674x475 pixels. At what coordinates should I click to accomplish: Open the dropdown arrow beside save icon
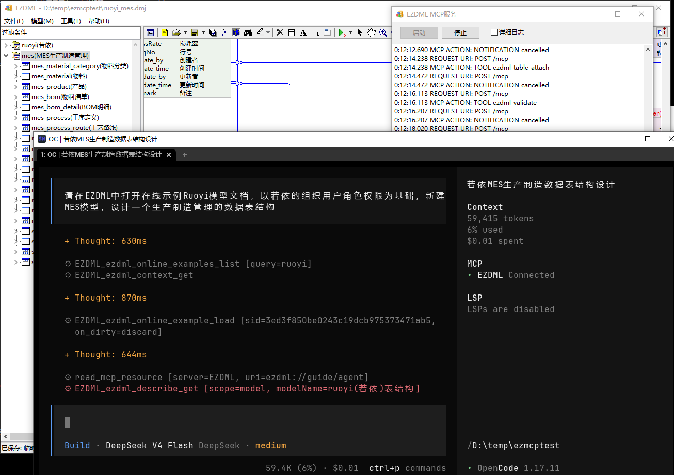[x=203, y=32]
